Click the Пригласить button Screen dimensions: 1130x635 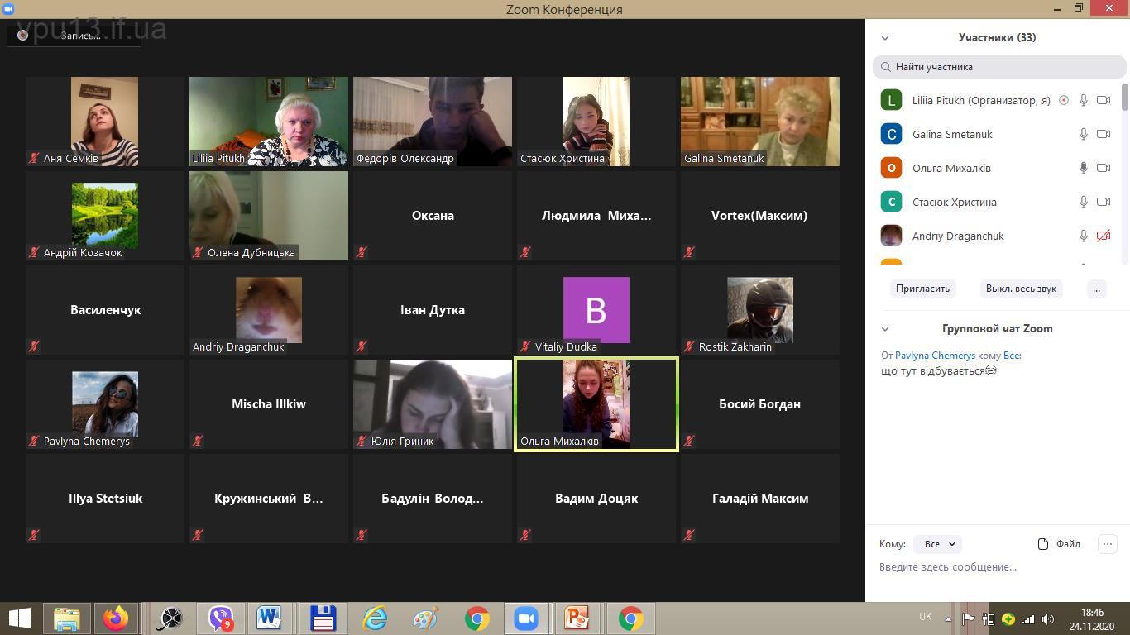[x=922, y=289]
